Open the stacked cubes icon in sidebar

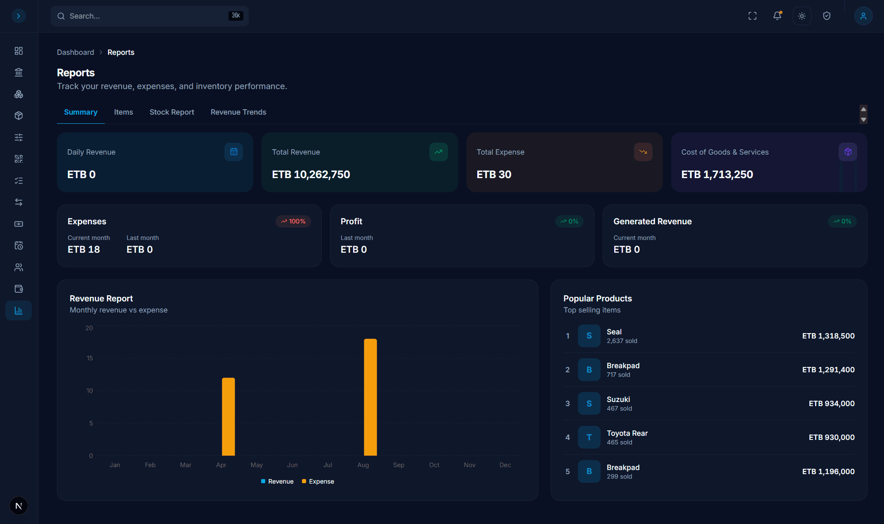[x=19, y=94]
